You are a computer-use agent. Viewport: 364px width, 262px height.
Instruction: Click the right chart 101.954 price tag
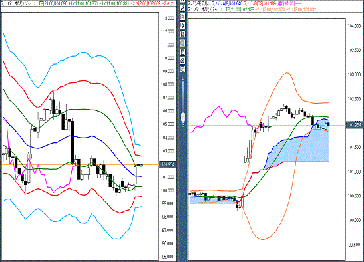point(354,125)
